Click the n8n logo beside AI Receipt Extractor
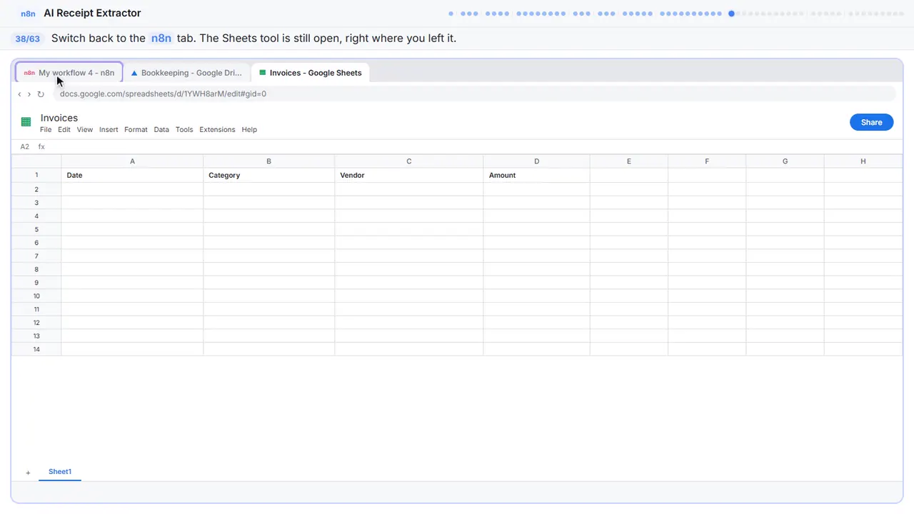 [28, 14]
